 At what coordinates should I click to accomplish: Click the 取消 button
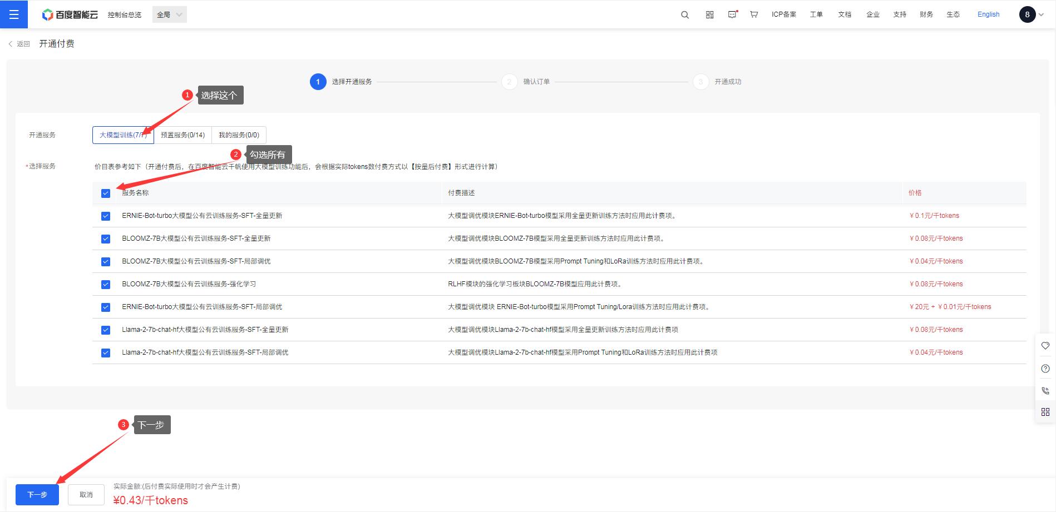tap(86, 495)
